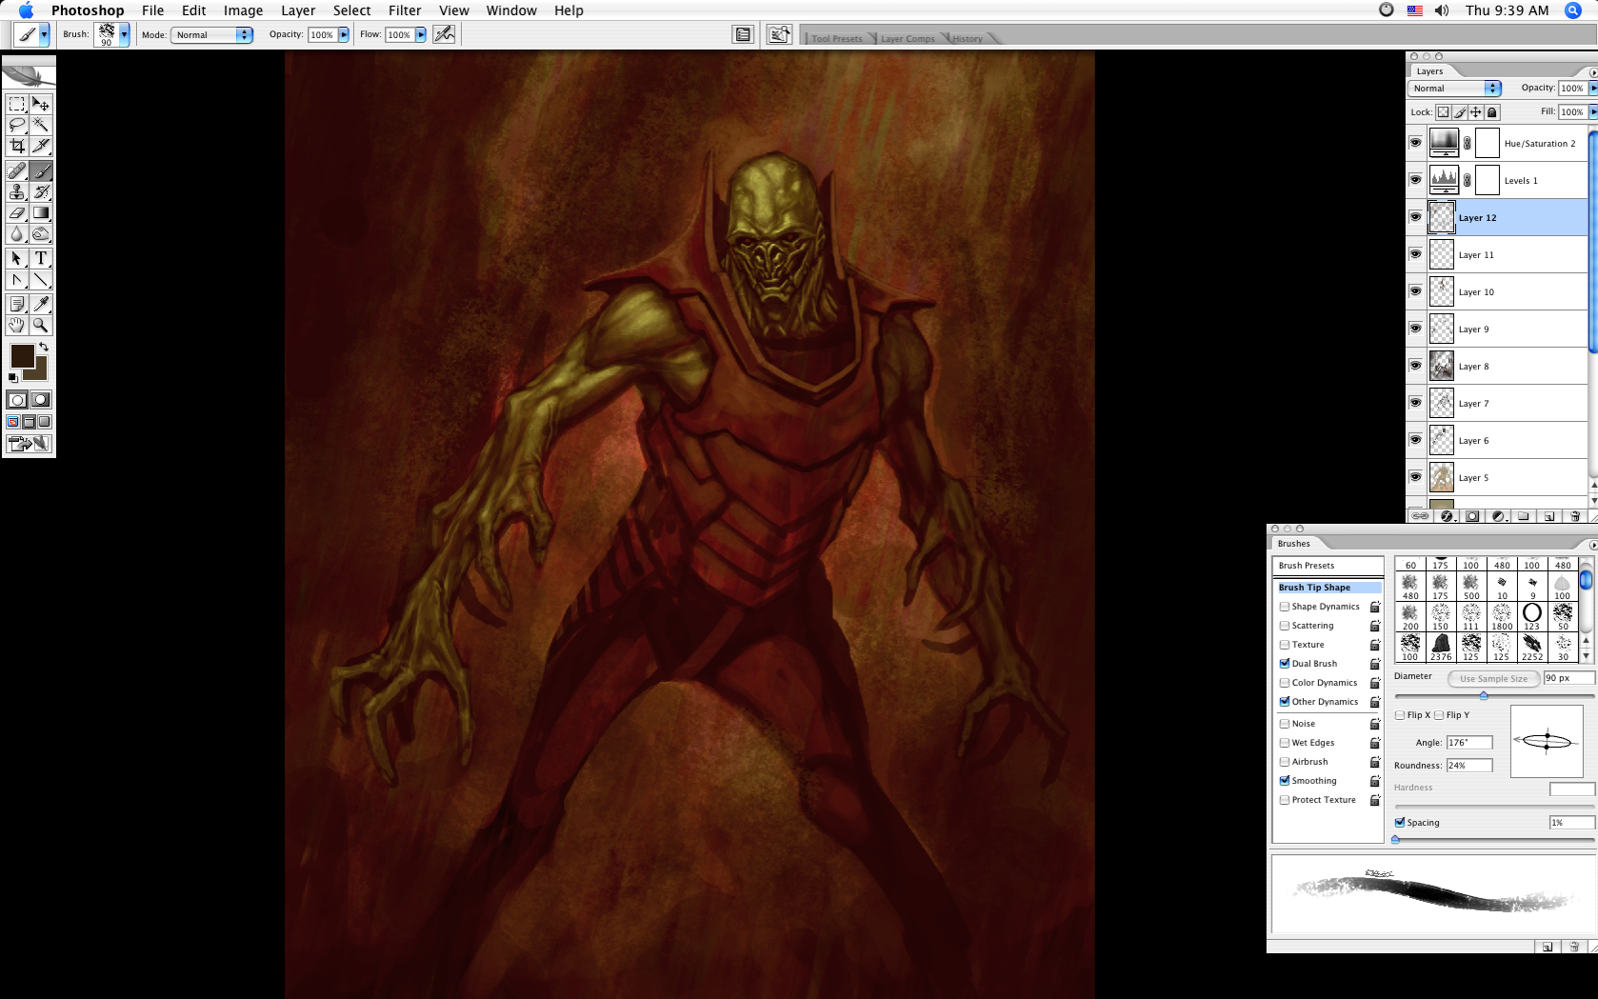Open the Flow slider arrow

tap(421, 34)
